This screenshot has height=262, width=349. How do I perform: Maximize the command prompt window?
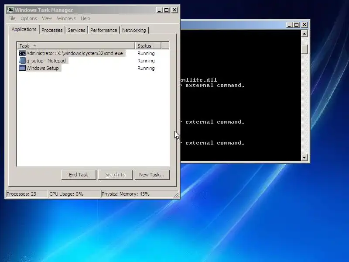(296, 25)
